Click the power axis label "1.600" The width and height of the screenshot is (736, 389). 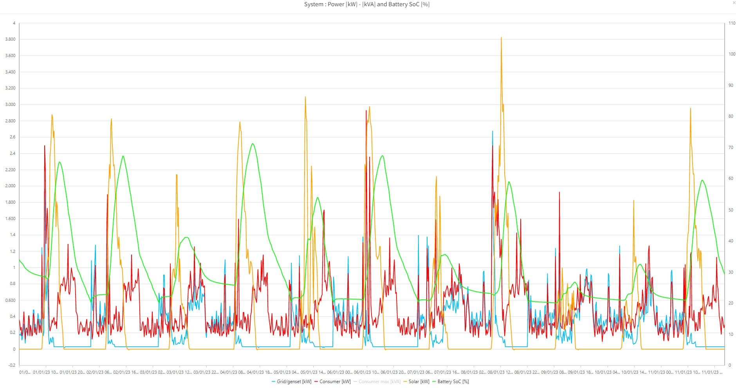(x=10, y=219)
